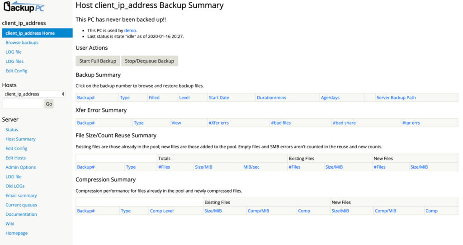Viewport: 463px width, 245px height.
Task: Click the Go button
Action: click(x=49, y=104)
